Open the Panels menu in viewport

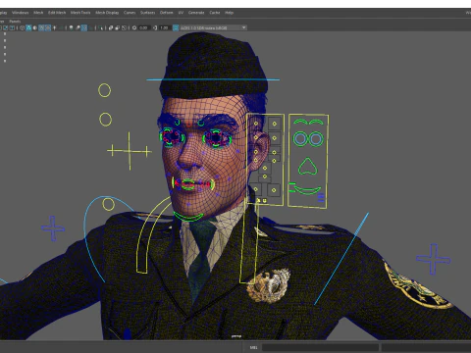[x=15, y=22]
